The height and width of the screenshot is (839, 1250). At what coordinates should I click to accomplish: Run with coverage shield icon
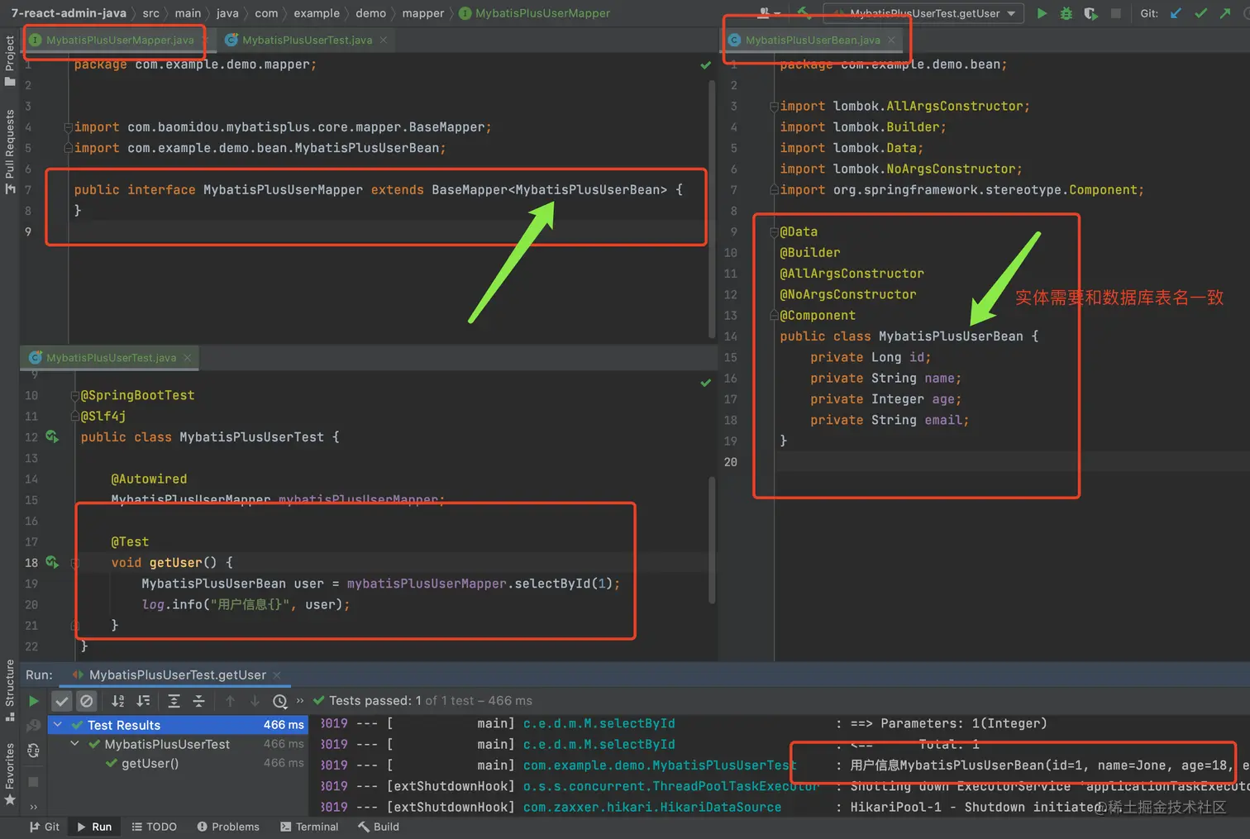click(x=1090, y=13)
